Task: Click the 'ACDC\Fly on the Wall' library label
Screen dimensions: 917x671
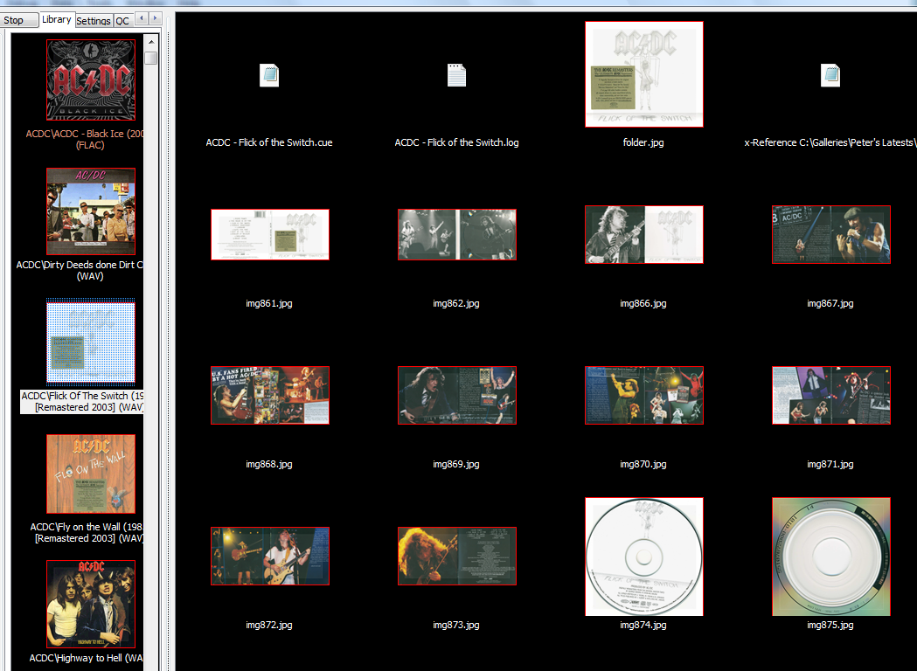Action: [x=87, y=532]
